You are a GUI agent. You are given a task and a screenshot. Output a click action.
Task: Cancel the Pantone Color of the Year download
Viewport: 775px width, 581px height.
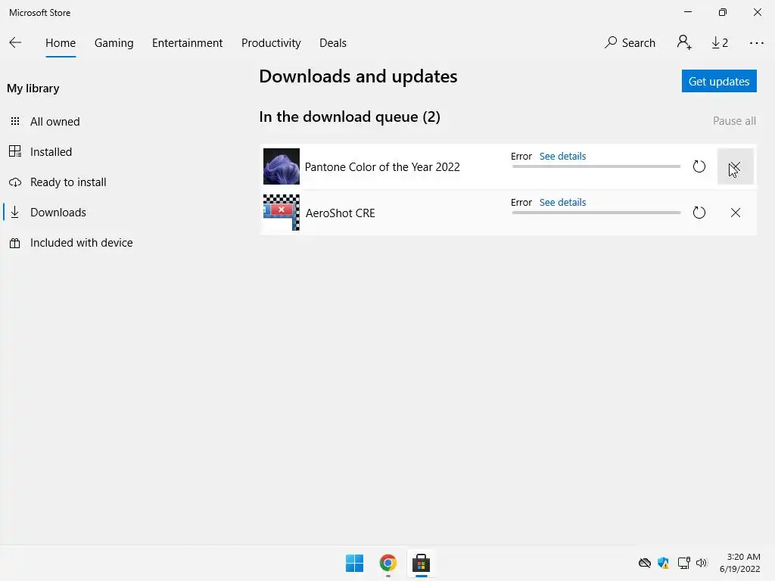click(x=735, y=166)
